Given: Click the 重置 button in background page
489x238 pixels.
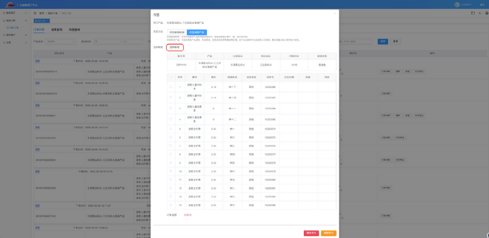Looking at the screenshot, I should click(x=395, y=41).
